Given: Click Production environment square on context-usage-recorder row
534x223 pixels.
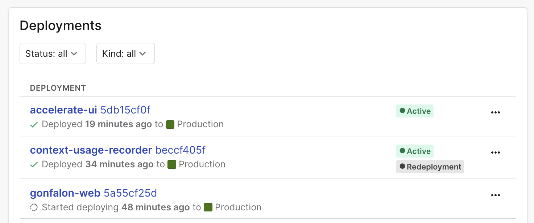Looking at the screenshot, I should coord(172,165).
